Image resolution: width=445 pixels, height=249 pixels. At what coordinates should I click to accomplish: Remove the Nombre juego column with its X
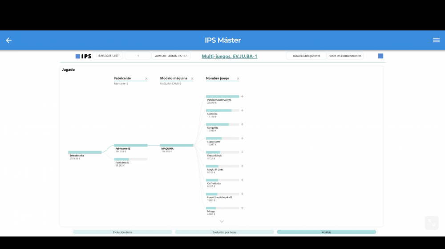[238, 79]
